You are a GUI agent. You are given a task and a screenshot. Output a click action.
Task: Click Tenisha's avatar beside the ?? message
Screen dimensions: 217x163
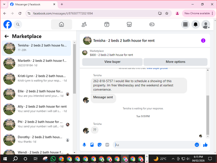[86, 131]
